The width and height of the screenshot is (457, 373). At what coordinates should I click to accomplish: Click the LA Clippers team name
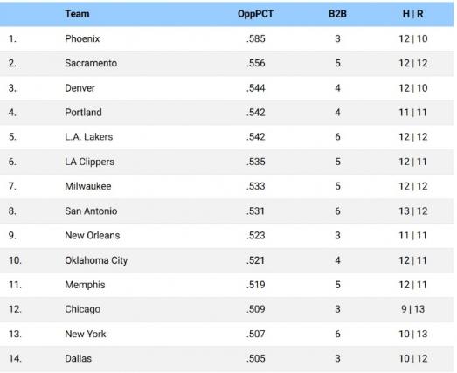[90, 162]
